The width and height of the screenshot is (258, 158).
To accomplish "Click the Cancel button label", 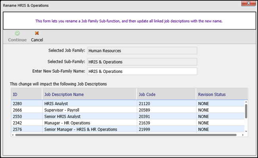I will [37, 40].
